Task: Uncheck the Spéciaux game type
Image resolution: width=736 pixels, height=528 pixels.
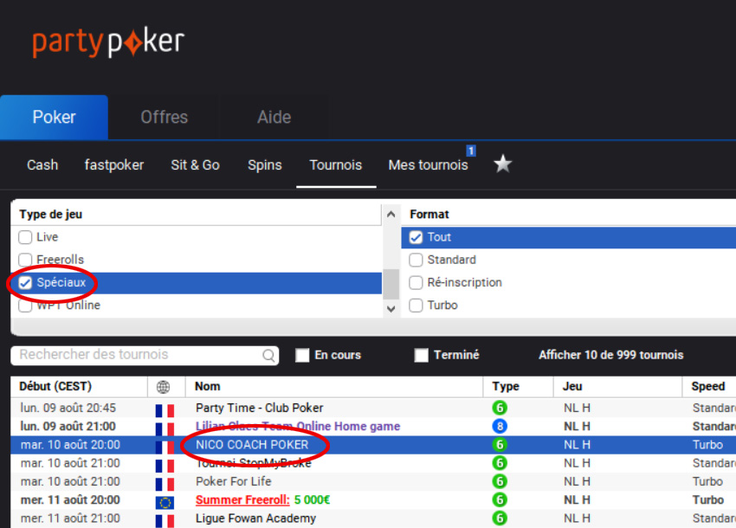Action: point(25,282)
